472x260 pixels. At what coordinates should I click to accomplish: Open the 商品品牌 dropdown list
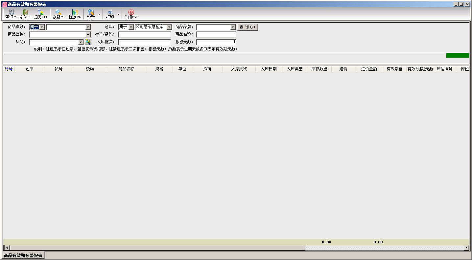233,27
